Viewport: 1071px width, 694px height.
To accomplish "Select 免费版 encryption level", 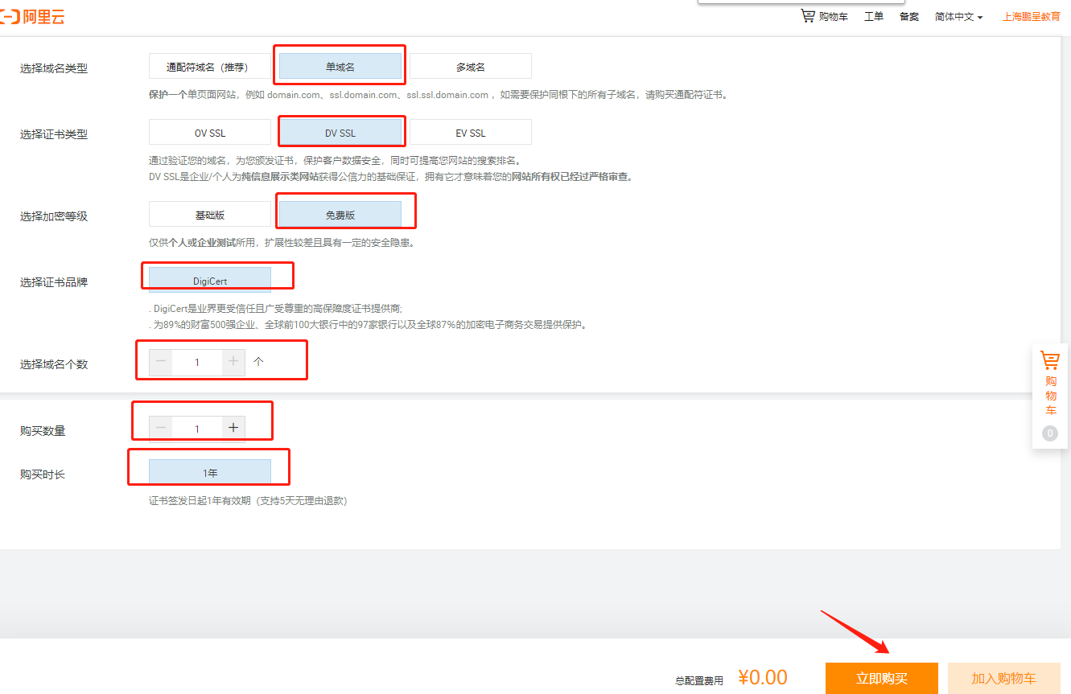I will [x=340, y=215].
